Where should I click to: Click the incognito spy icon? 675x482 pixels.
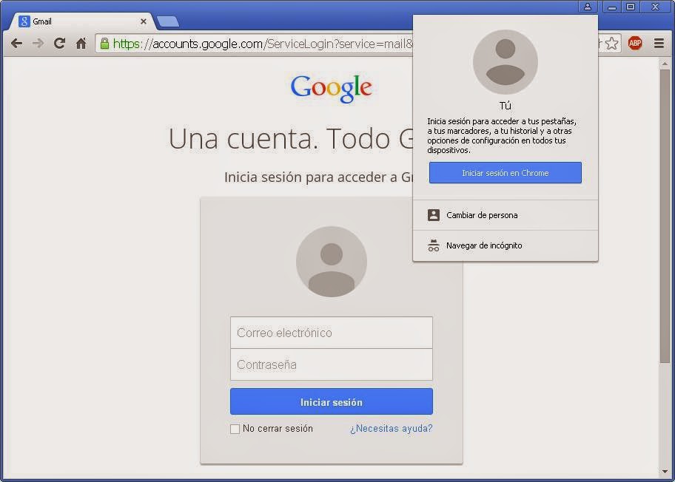(434, 245)
